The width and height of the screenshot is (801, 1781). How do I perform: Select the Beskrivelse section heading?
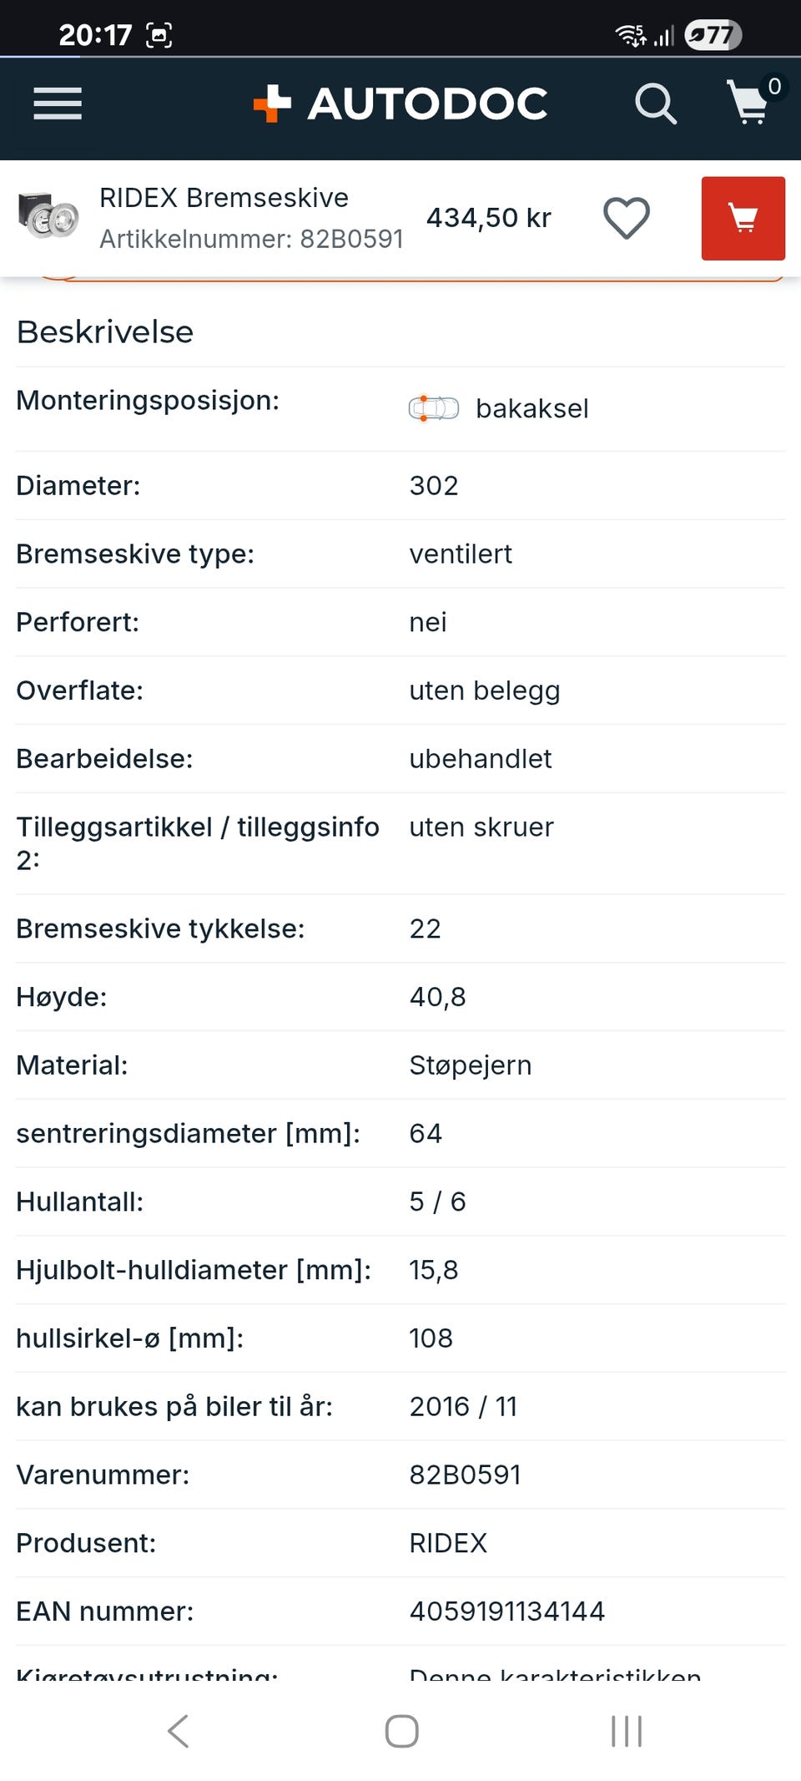105,332
